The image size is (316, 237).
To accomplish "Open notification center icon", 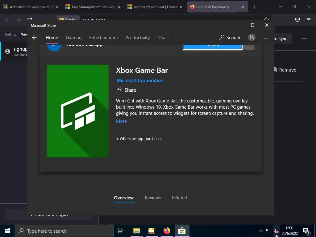I will pos(306,231).
